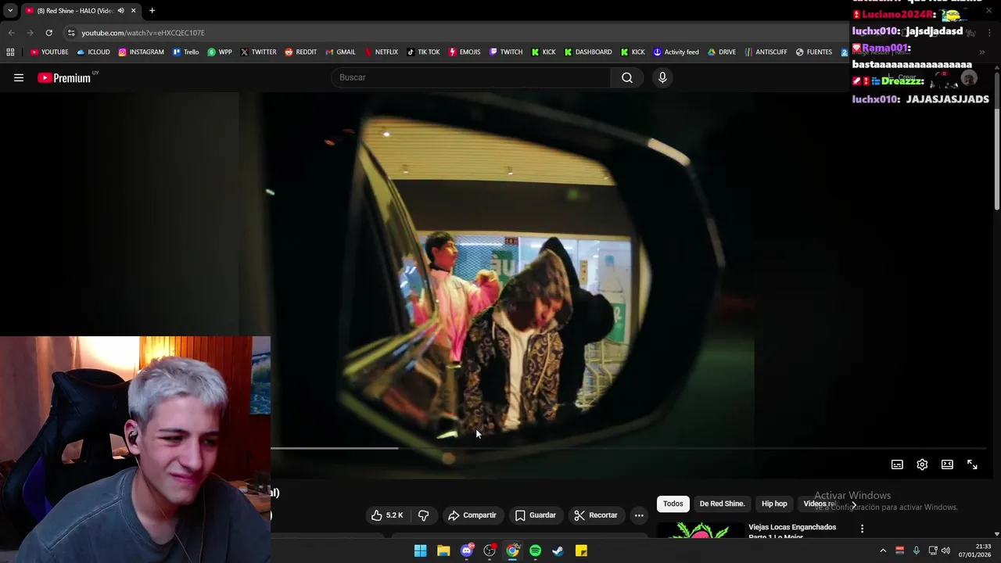Open Viejas Locas Enganchados video thumbnail
Viewport: 1001px width, 563px height.
[x=701, y=530]
